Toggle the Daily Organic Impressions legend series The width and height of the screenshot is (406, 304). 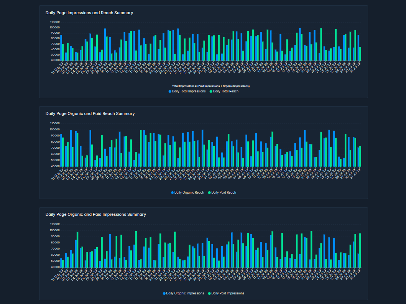click(183, 293)
